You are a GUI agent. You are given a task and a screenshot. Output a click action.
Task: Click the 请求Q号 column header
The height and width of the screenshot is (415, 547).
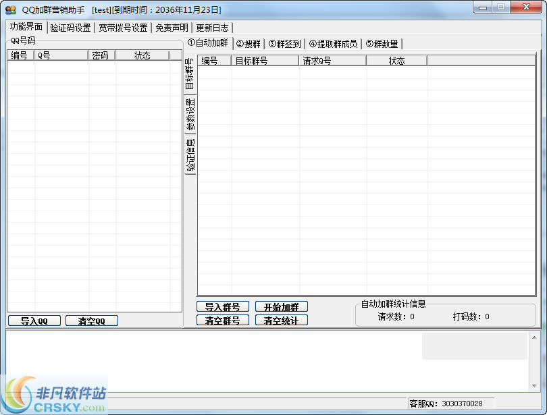(x=332, y=61)
